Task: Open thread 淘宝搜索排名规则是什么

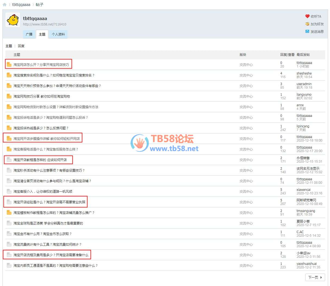Action: [54, 75]
